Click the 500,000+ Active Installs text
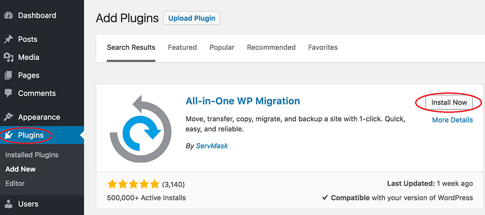 click(x=146, y=198)
